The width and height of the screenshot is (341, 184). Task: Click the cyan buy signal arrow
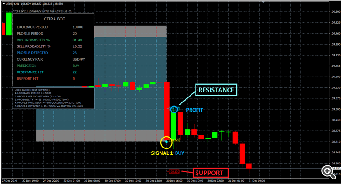[x=166, y=142]
